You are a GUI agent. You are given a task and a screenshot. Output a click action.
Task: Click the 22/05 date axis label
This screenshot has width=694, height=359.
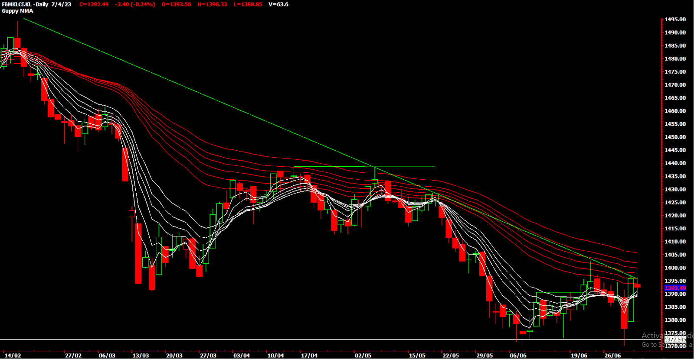point(451,356)
